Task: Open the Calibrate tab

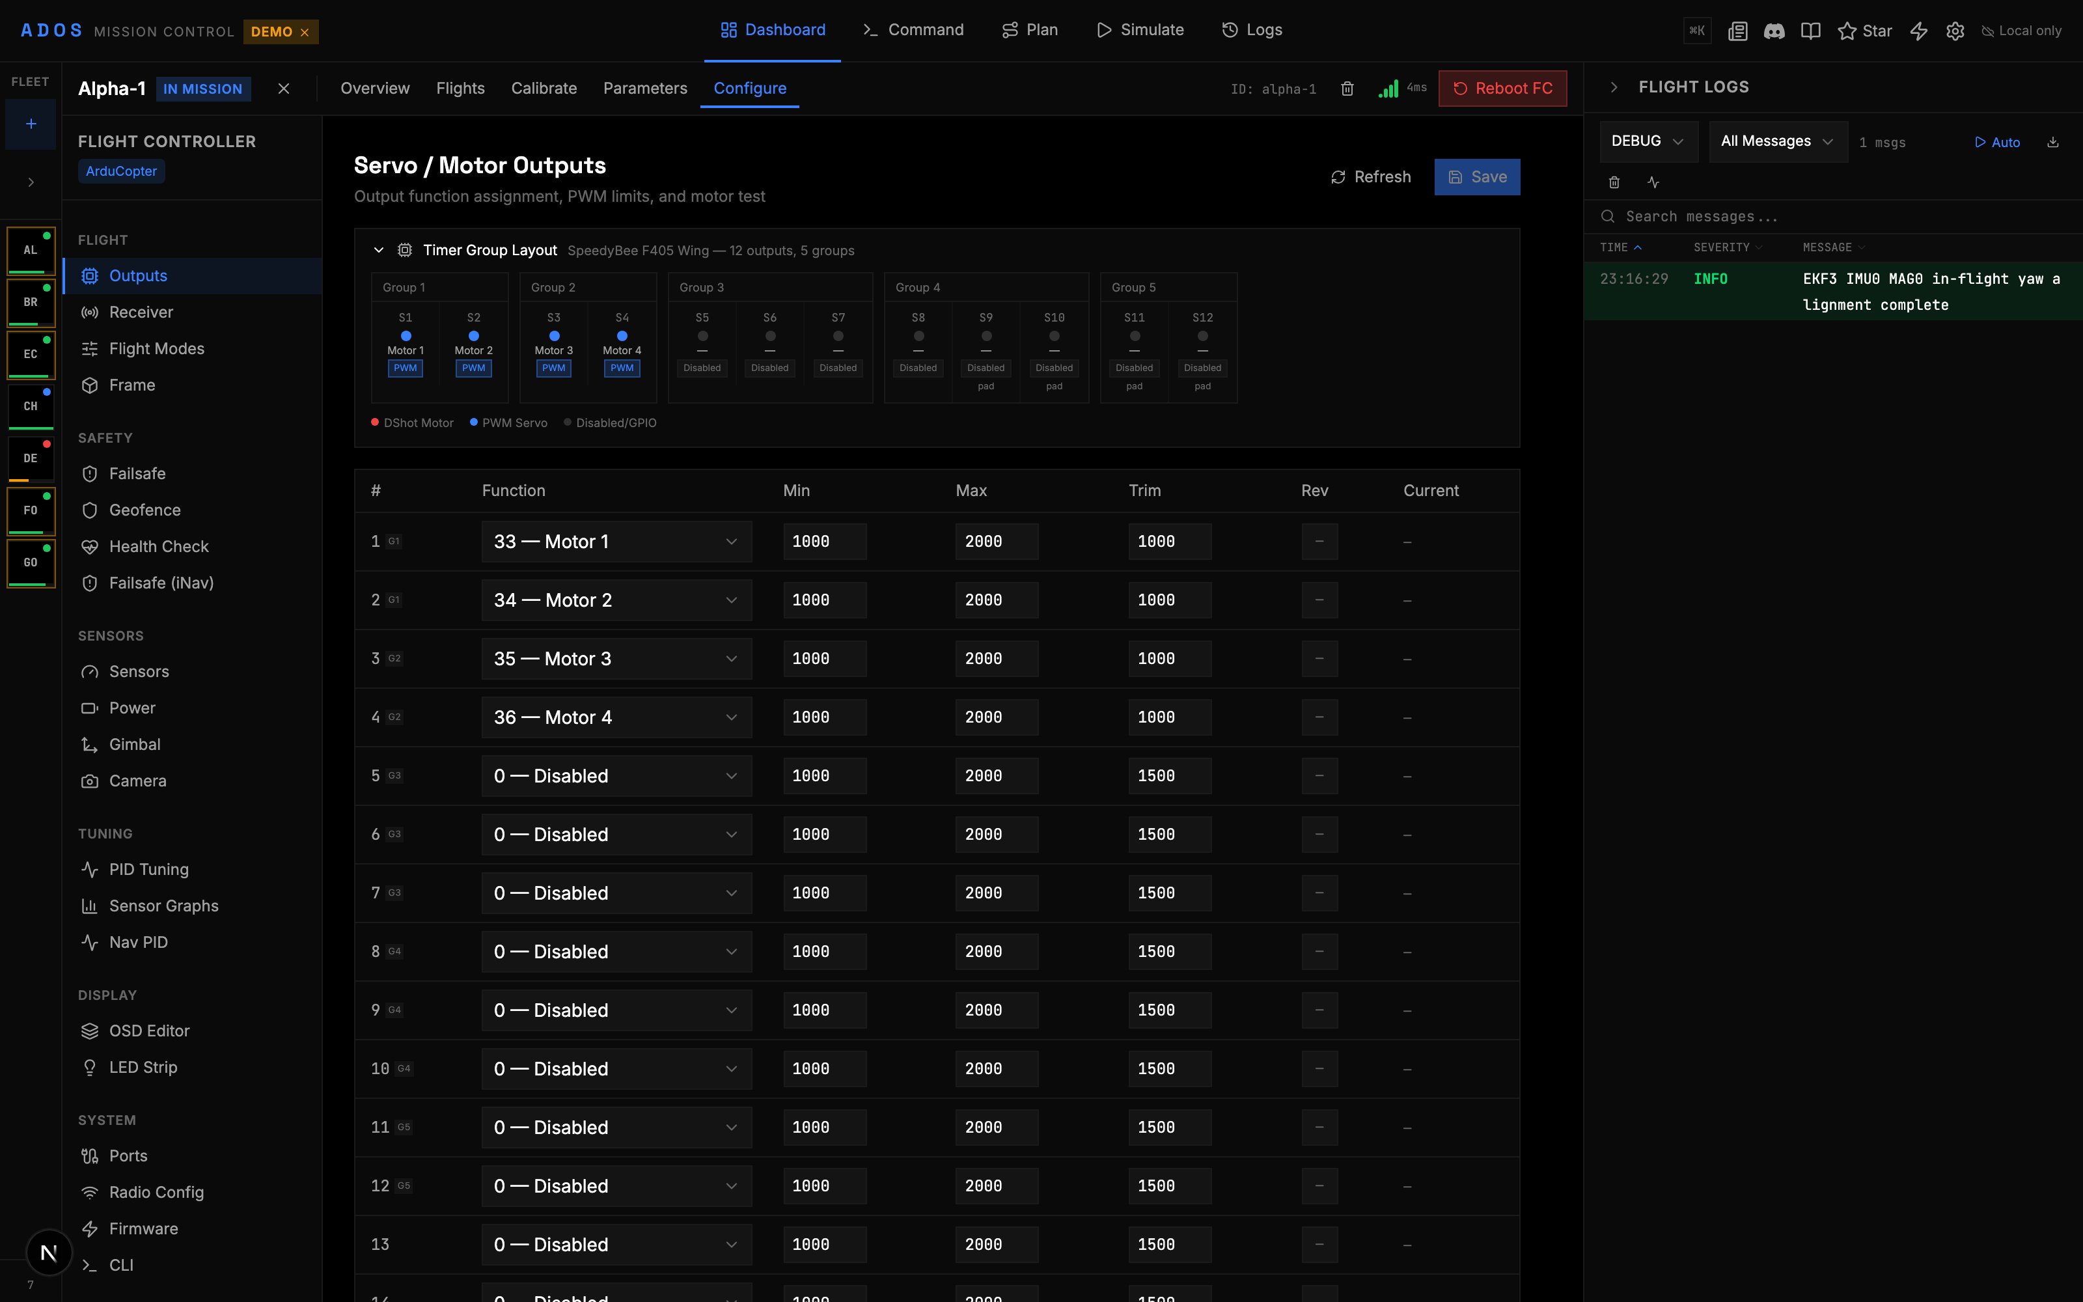Action: point(544,89)
